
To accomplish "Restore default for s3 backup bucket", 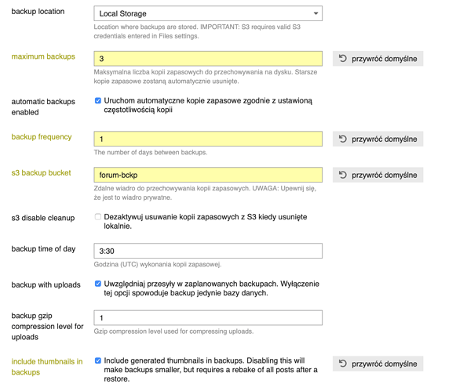I will pos(378,175).
